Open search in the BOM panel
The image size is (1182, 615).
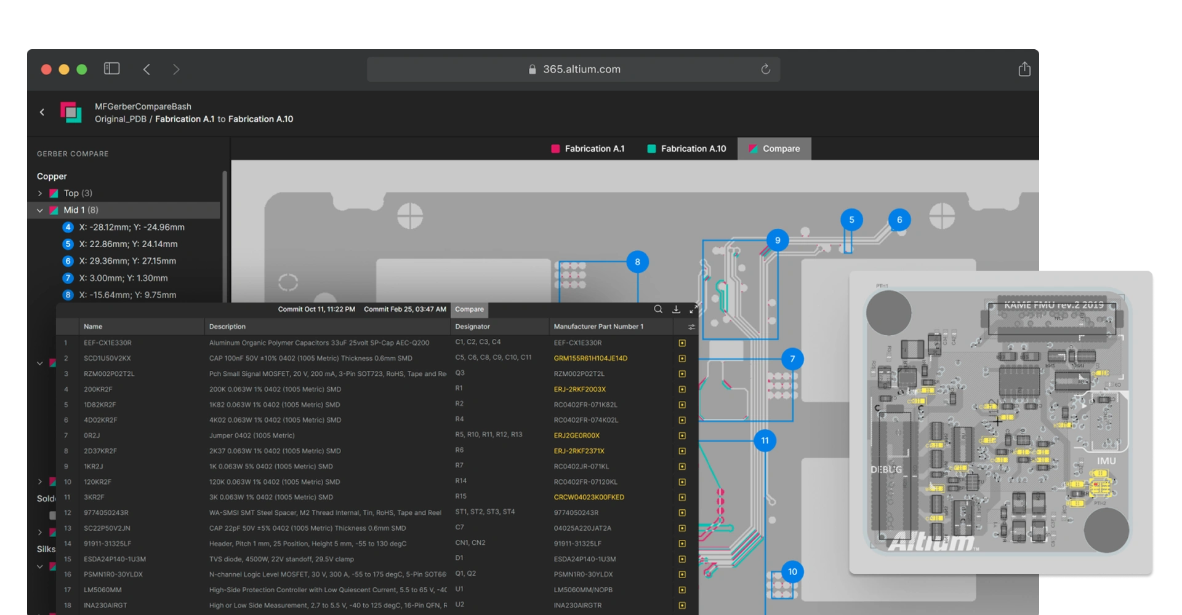coord(658,309)
